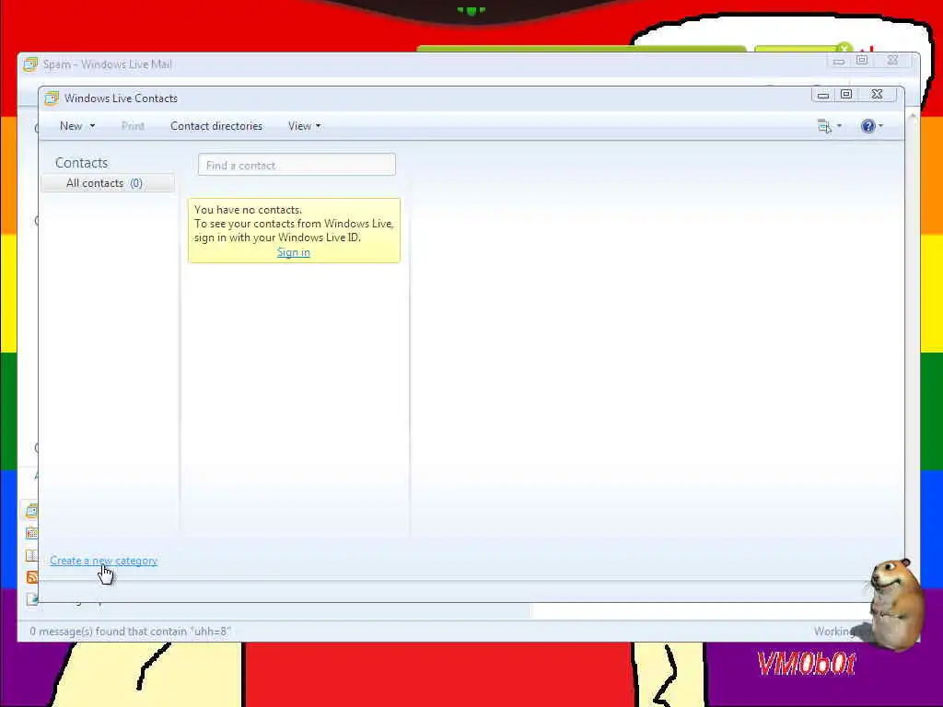Expand the Help icon dropdown arrow
943x707 pixels.
880,126
